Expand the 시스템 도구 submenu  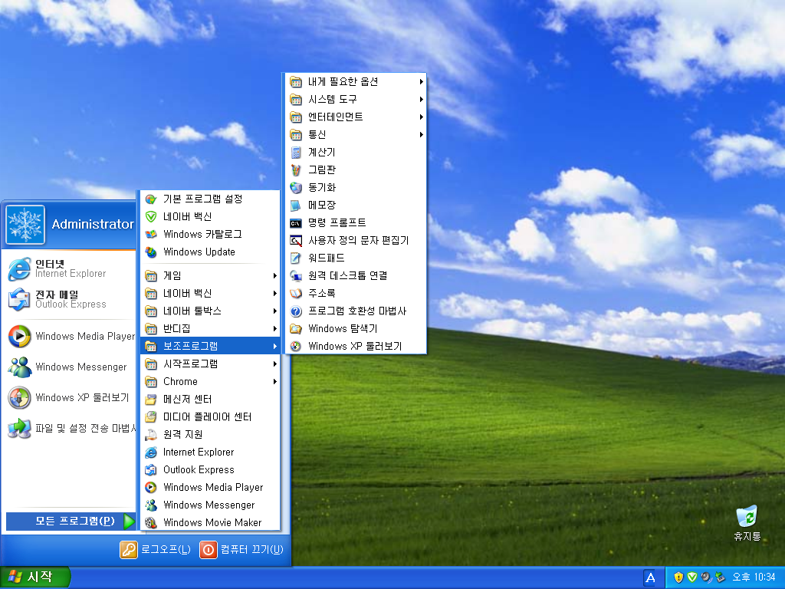tap(332, 99)
